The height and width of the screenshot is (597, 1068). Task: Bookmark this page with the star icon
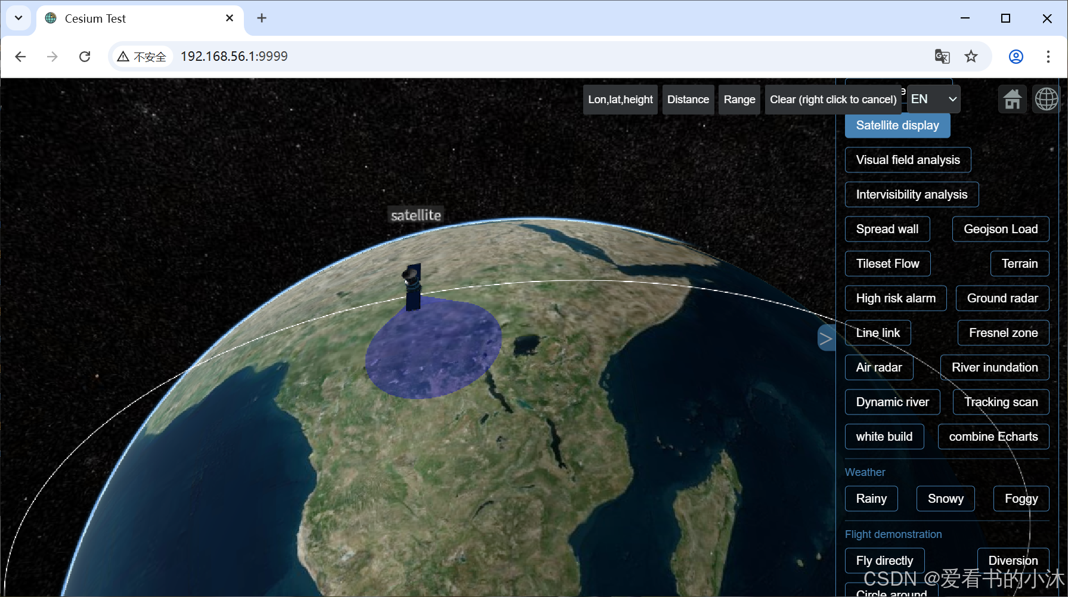point(971,57)
